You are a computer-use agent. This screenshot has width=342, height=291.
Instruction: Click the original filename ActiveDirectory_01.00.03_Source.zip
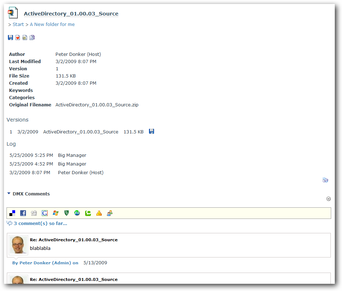97,105
